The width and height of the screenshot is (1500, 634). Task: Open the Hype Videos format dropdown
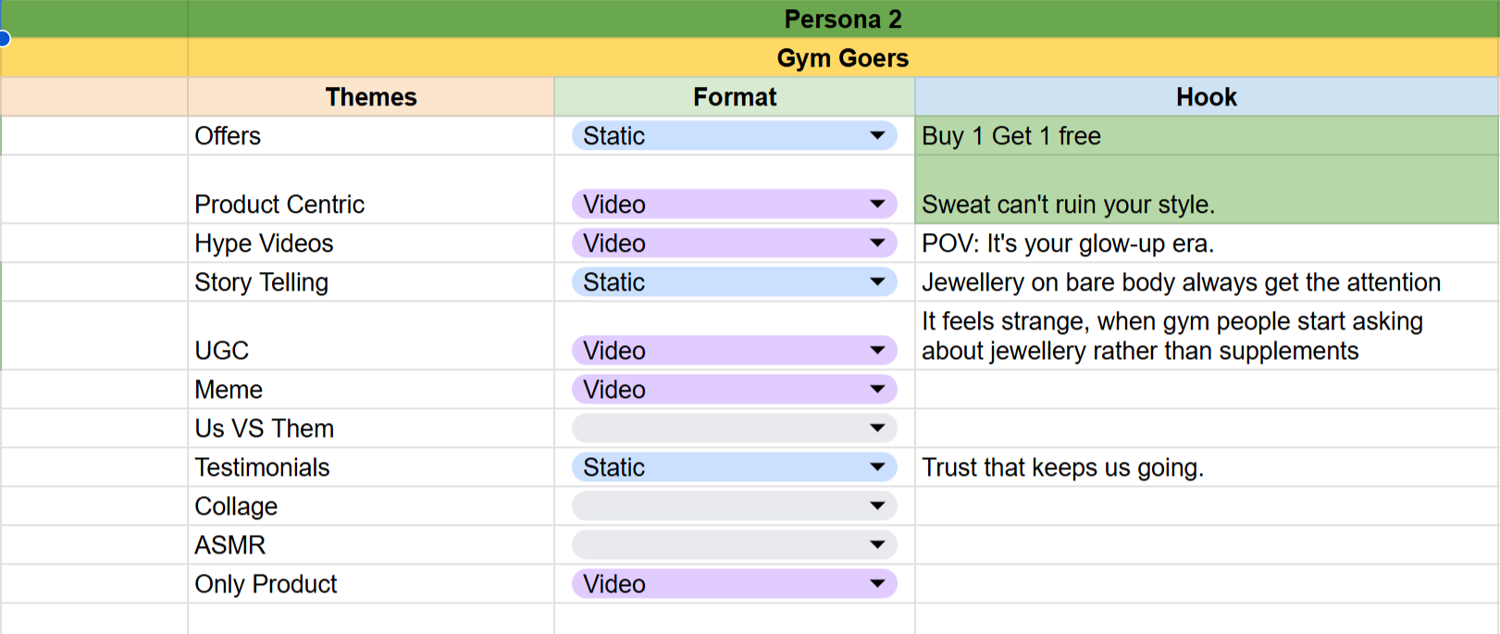tap(876, 243)
